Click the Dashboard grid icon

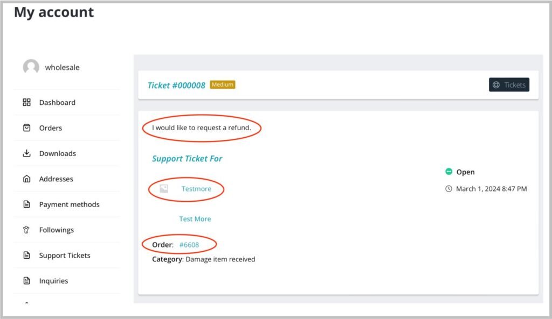(x=26, y=102)
